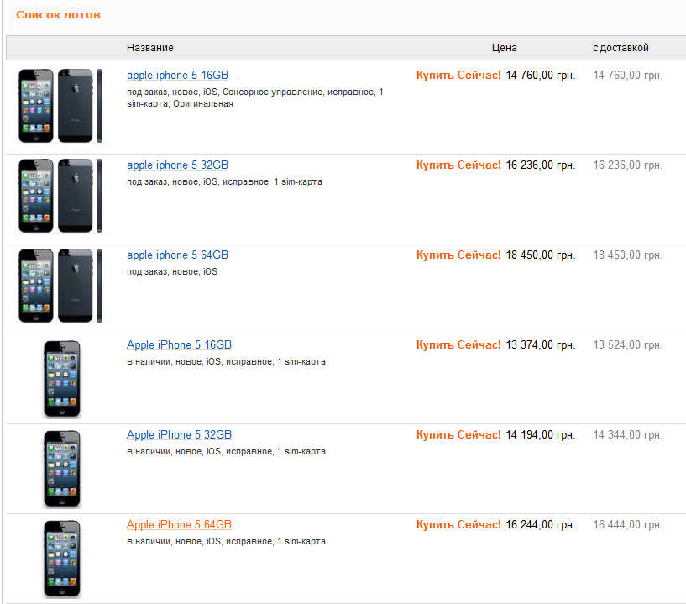Click the picture of the 13 374,00 грн. iPhone
Screen dimensions: 686x604
click(x=61, y=378)
